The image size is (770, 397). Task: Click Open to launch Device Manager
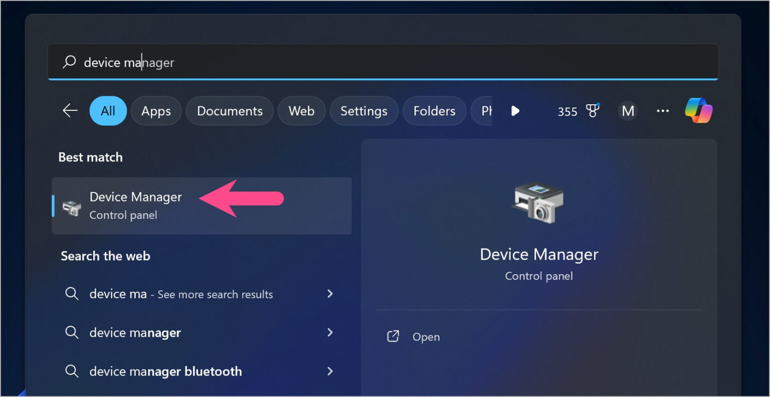pyautogui.click(x=426, y=336)
